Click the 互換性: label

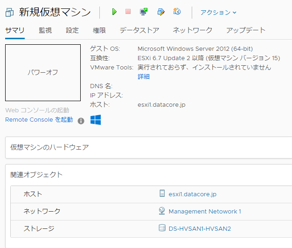coord(100,58)
